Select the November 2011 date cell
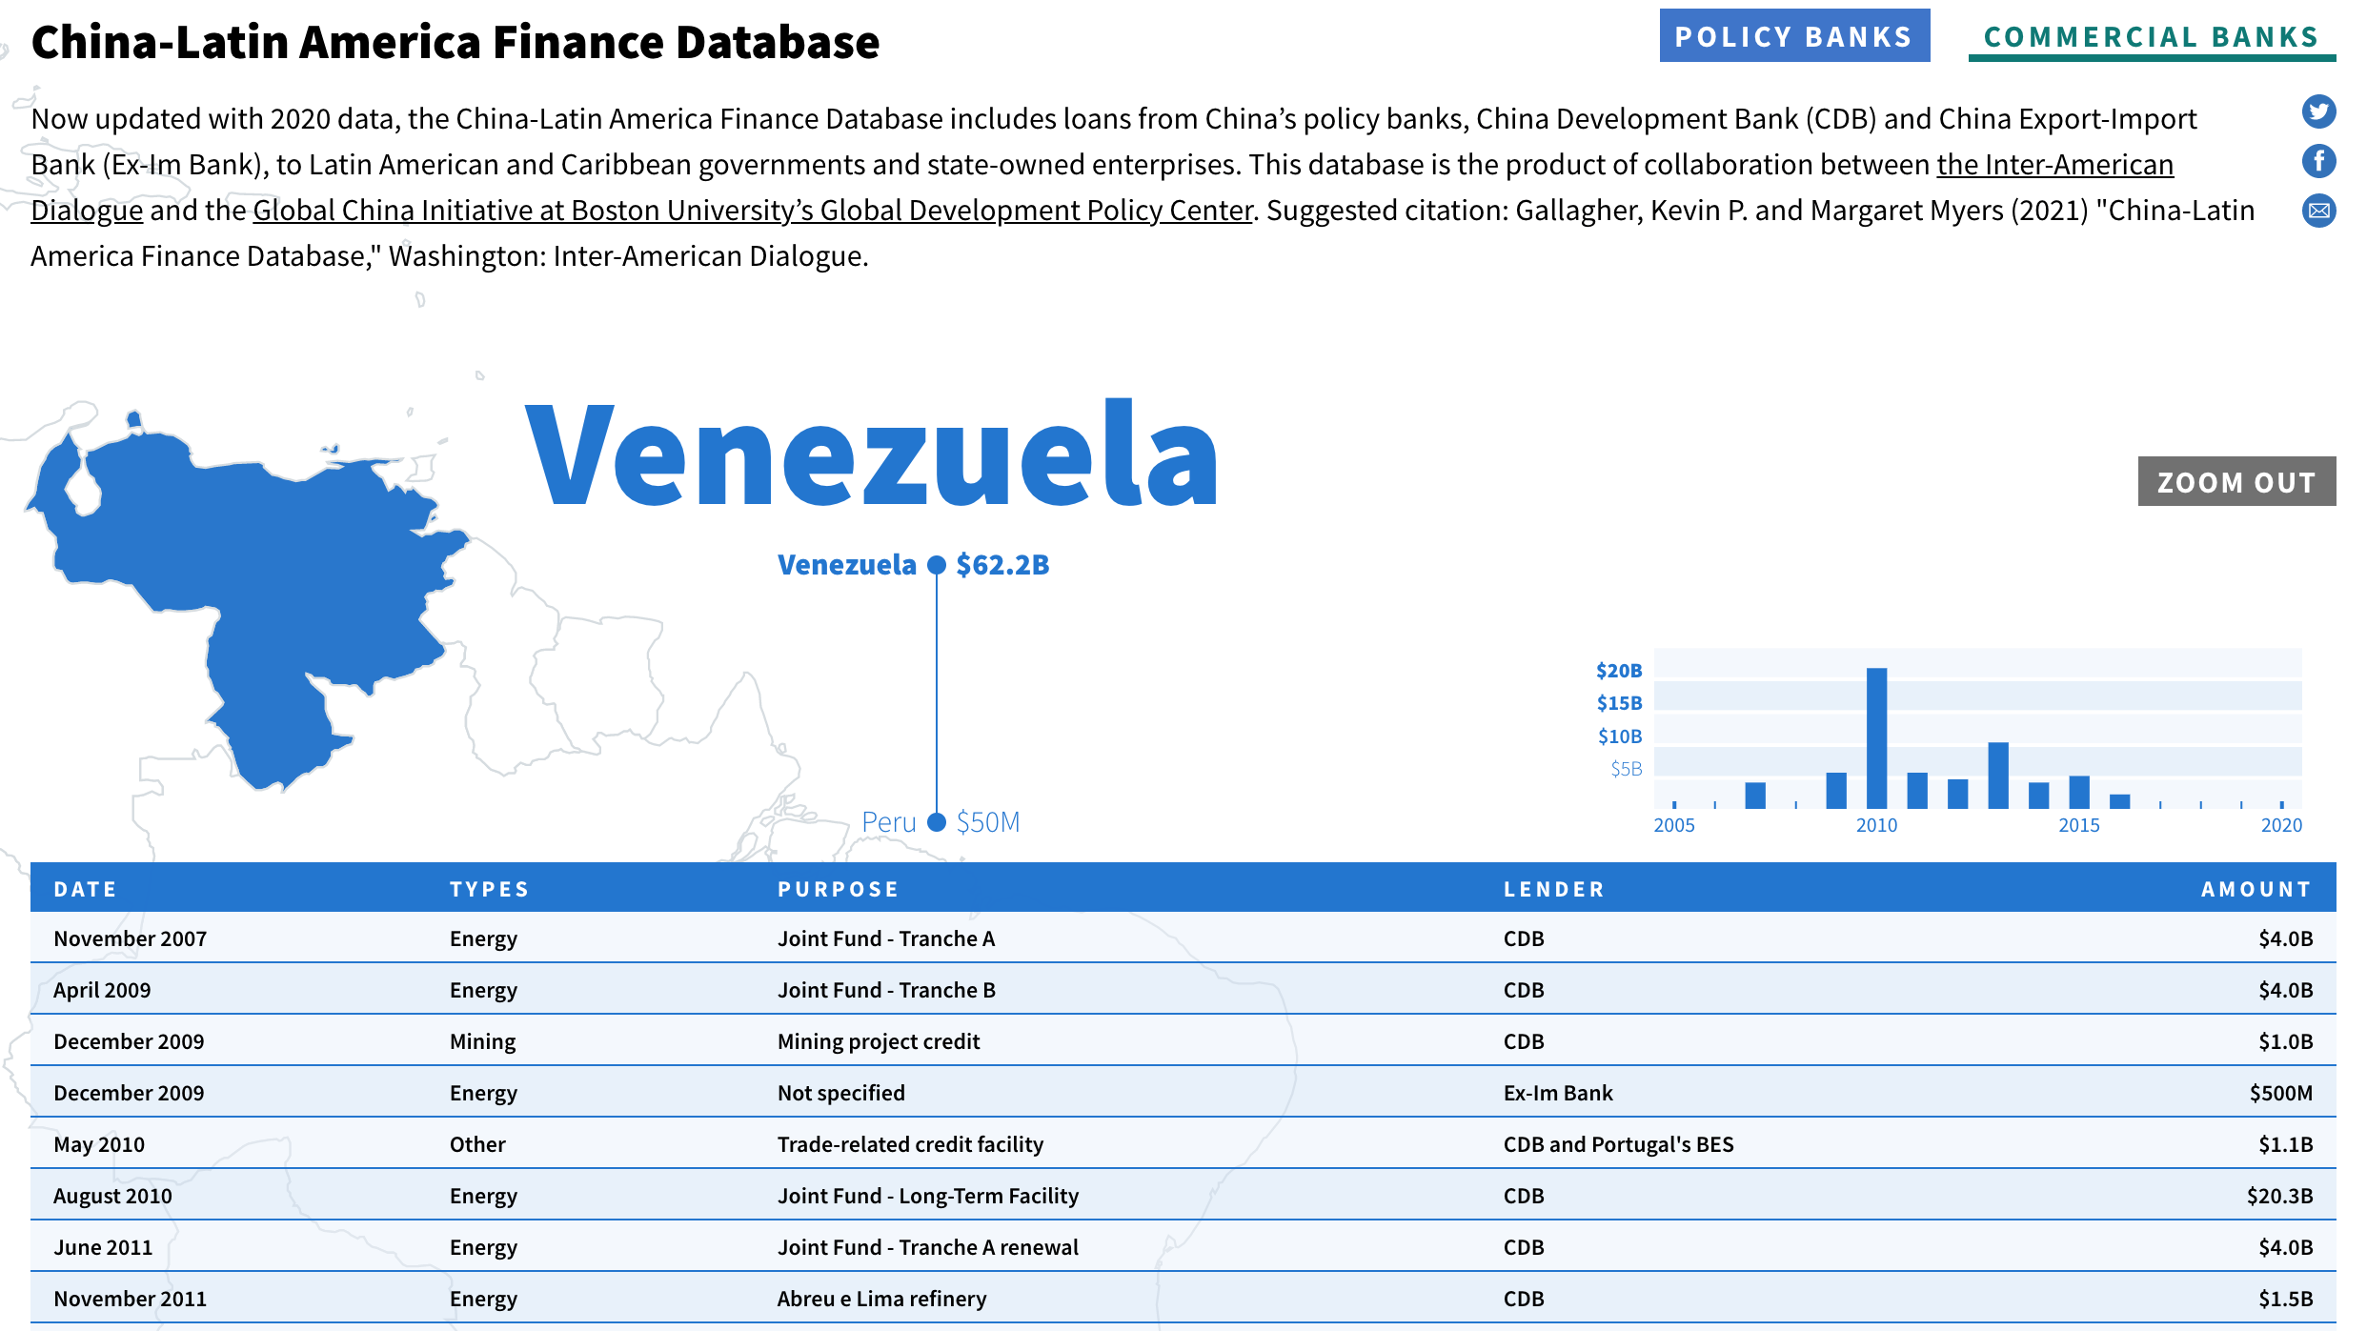The width and height of the screenshot is (2367, 1331). click(130, 1299)
